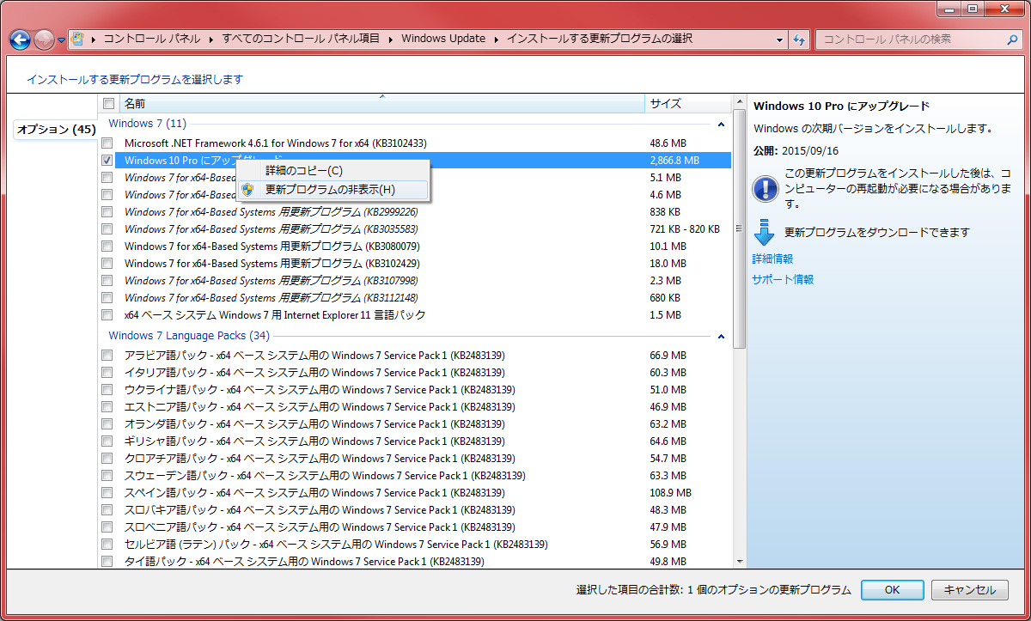Screen dimensions: 1031x621
Task: Select コントロール パネル breadcrumb segment
Action: [x=152, y=39]
